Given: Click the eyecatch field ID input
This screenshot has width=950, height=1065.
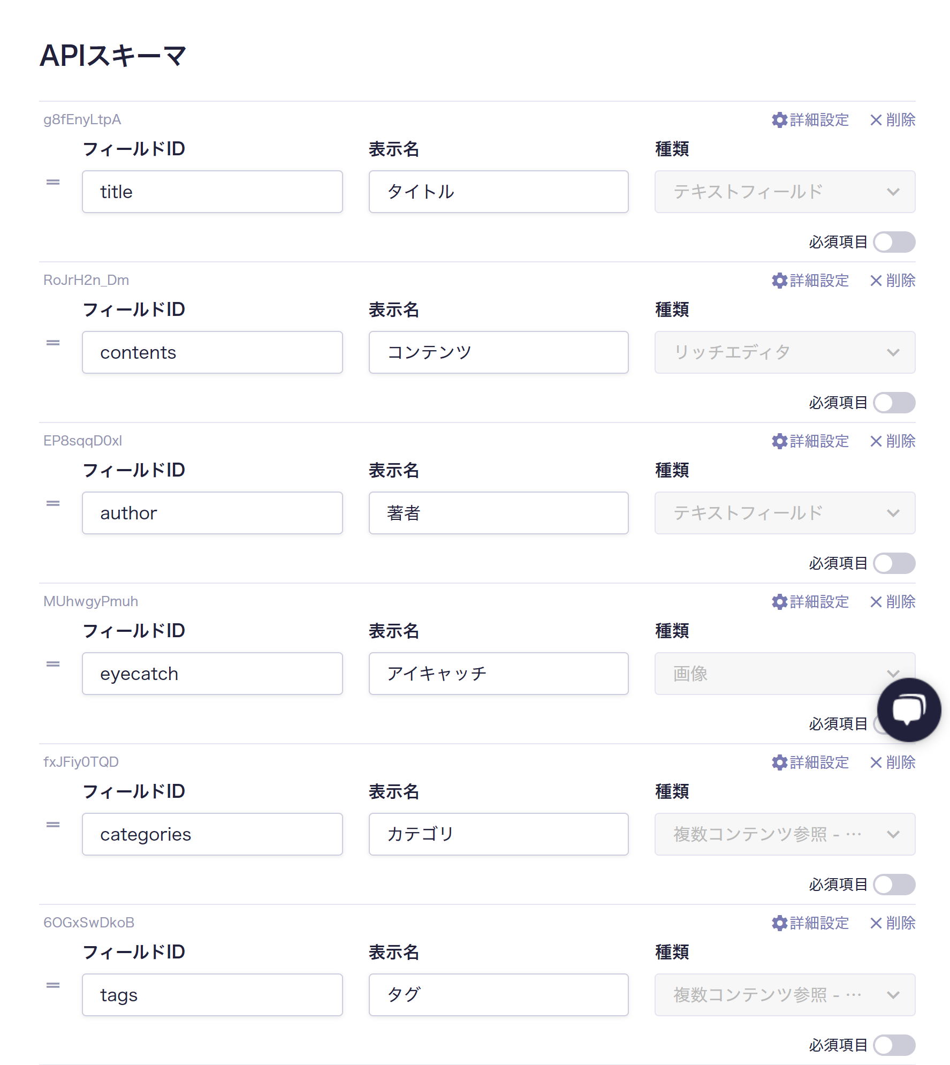Looking at the screenshot, I should (212, 674).
